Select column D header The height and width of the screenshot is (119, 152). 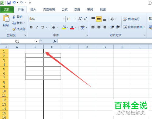[x=52, y=47]
